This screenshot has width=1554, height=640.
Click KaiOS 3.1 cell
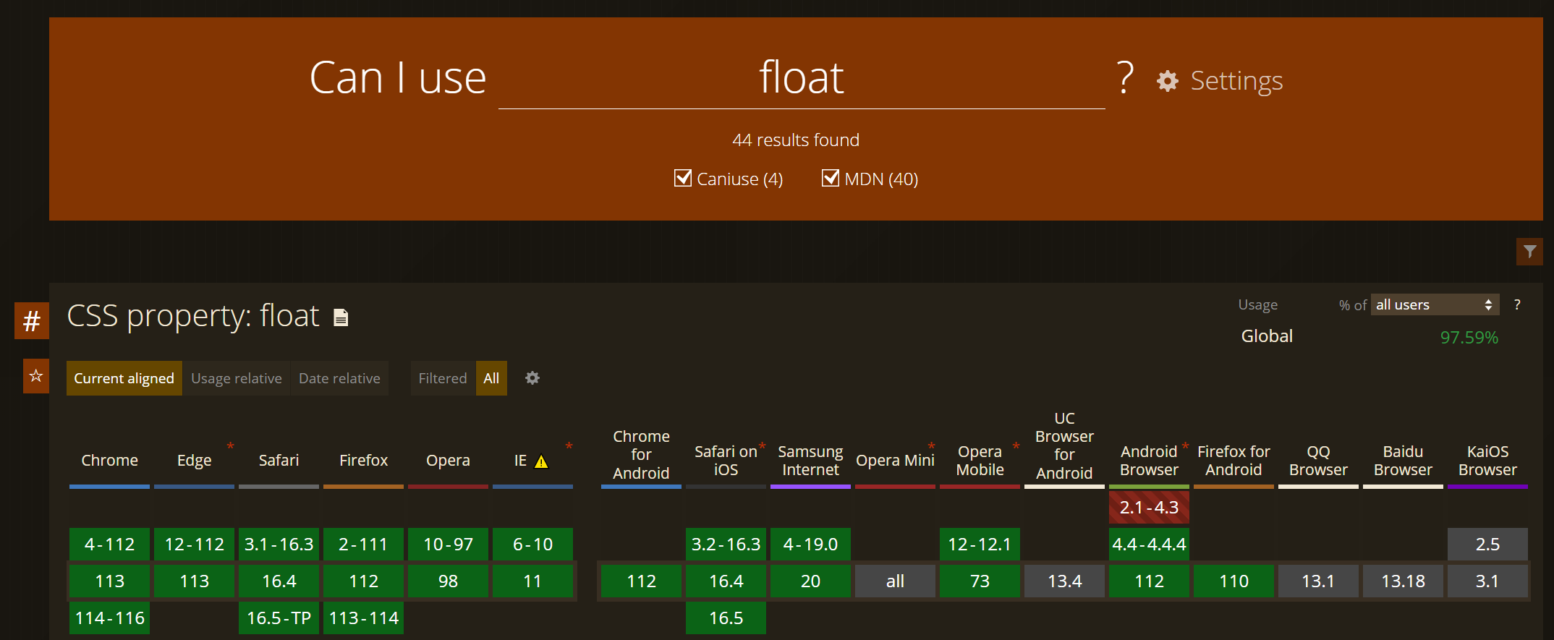pos(1488,581)
